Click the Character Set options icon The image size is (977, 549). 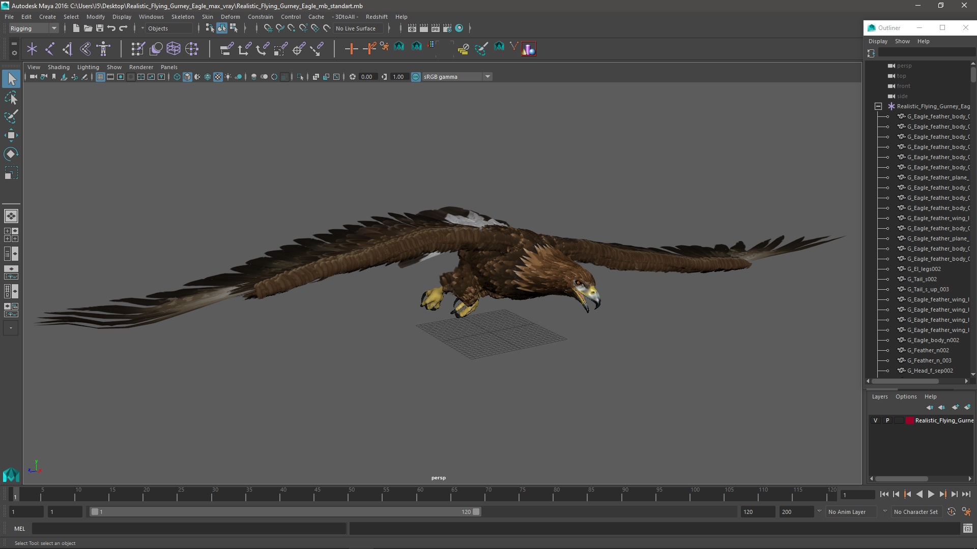(x=966, y=512)
